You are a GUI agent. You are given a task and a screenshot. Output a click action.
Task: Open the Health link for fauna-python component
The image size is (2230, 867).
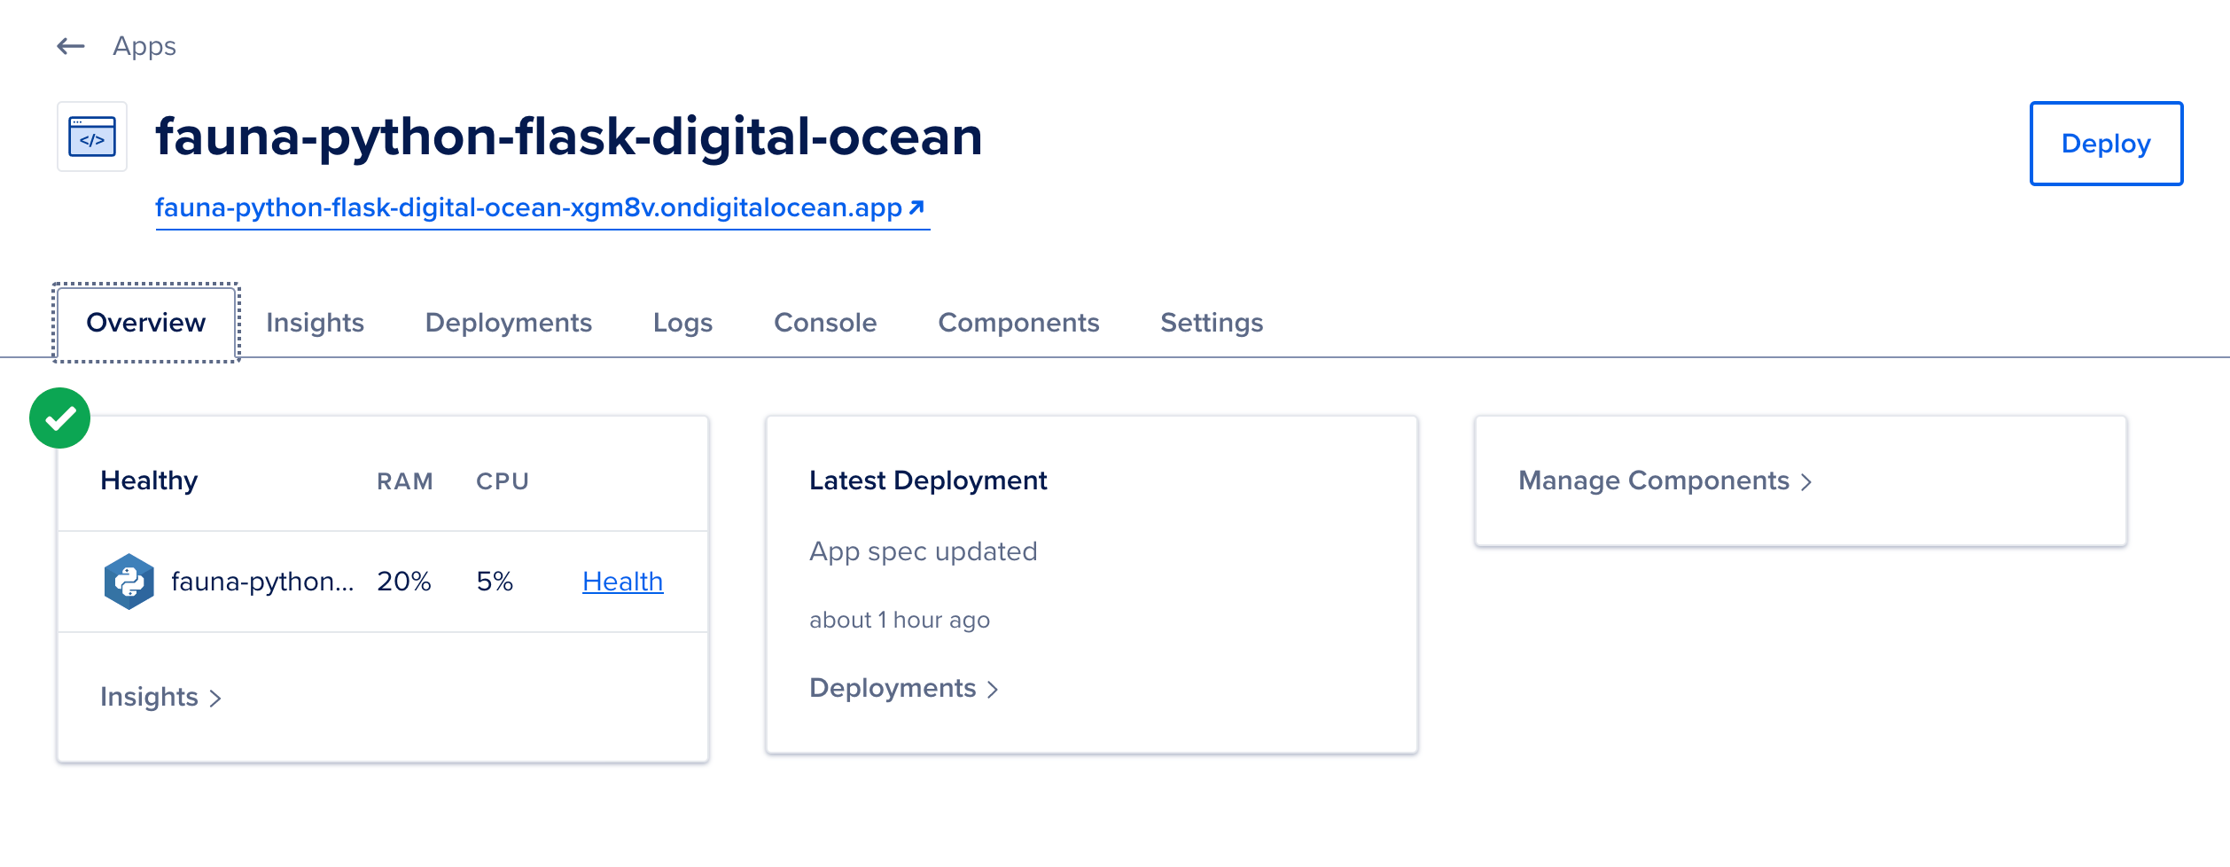click(x=622, y=582)
